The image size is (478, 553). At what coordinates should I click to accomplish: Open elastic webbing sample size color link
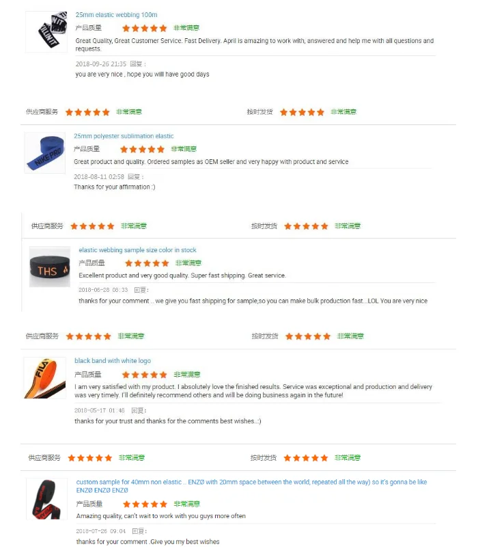pos(137,250)
